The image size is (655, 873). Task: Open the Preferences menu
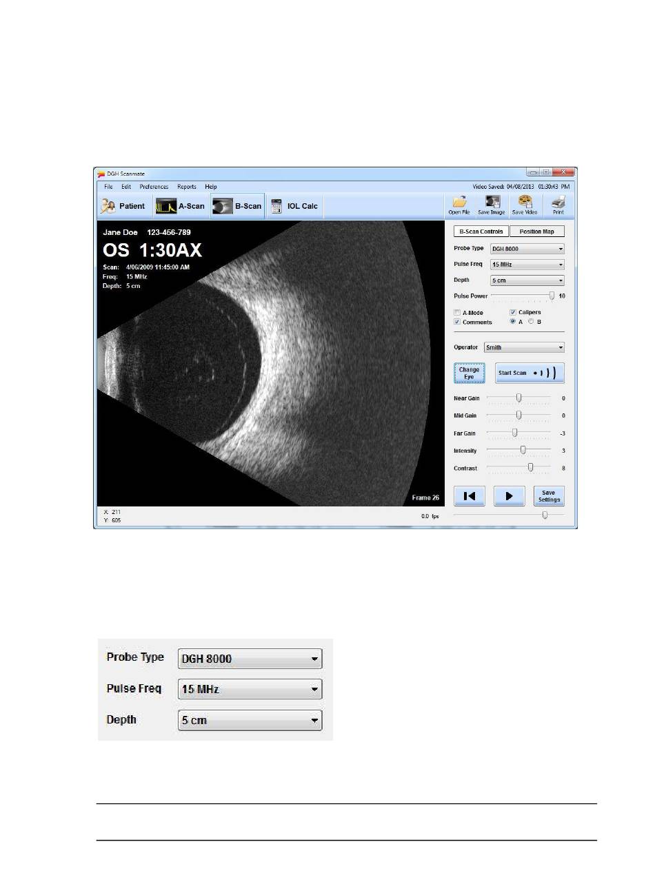(x=154, y=187)
